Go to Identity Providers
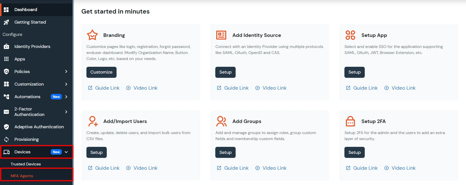 (x=36, y=46)
